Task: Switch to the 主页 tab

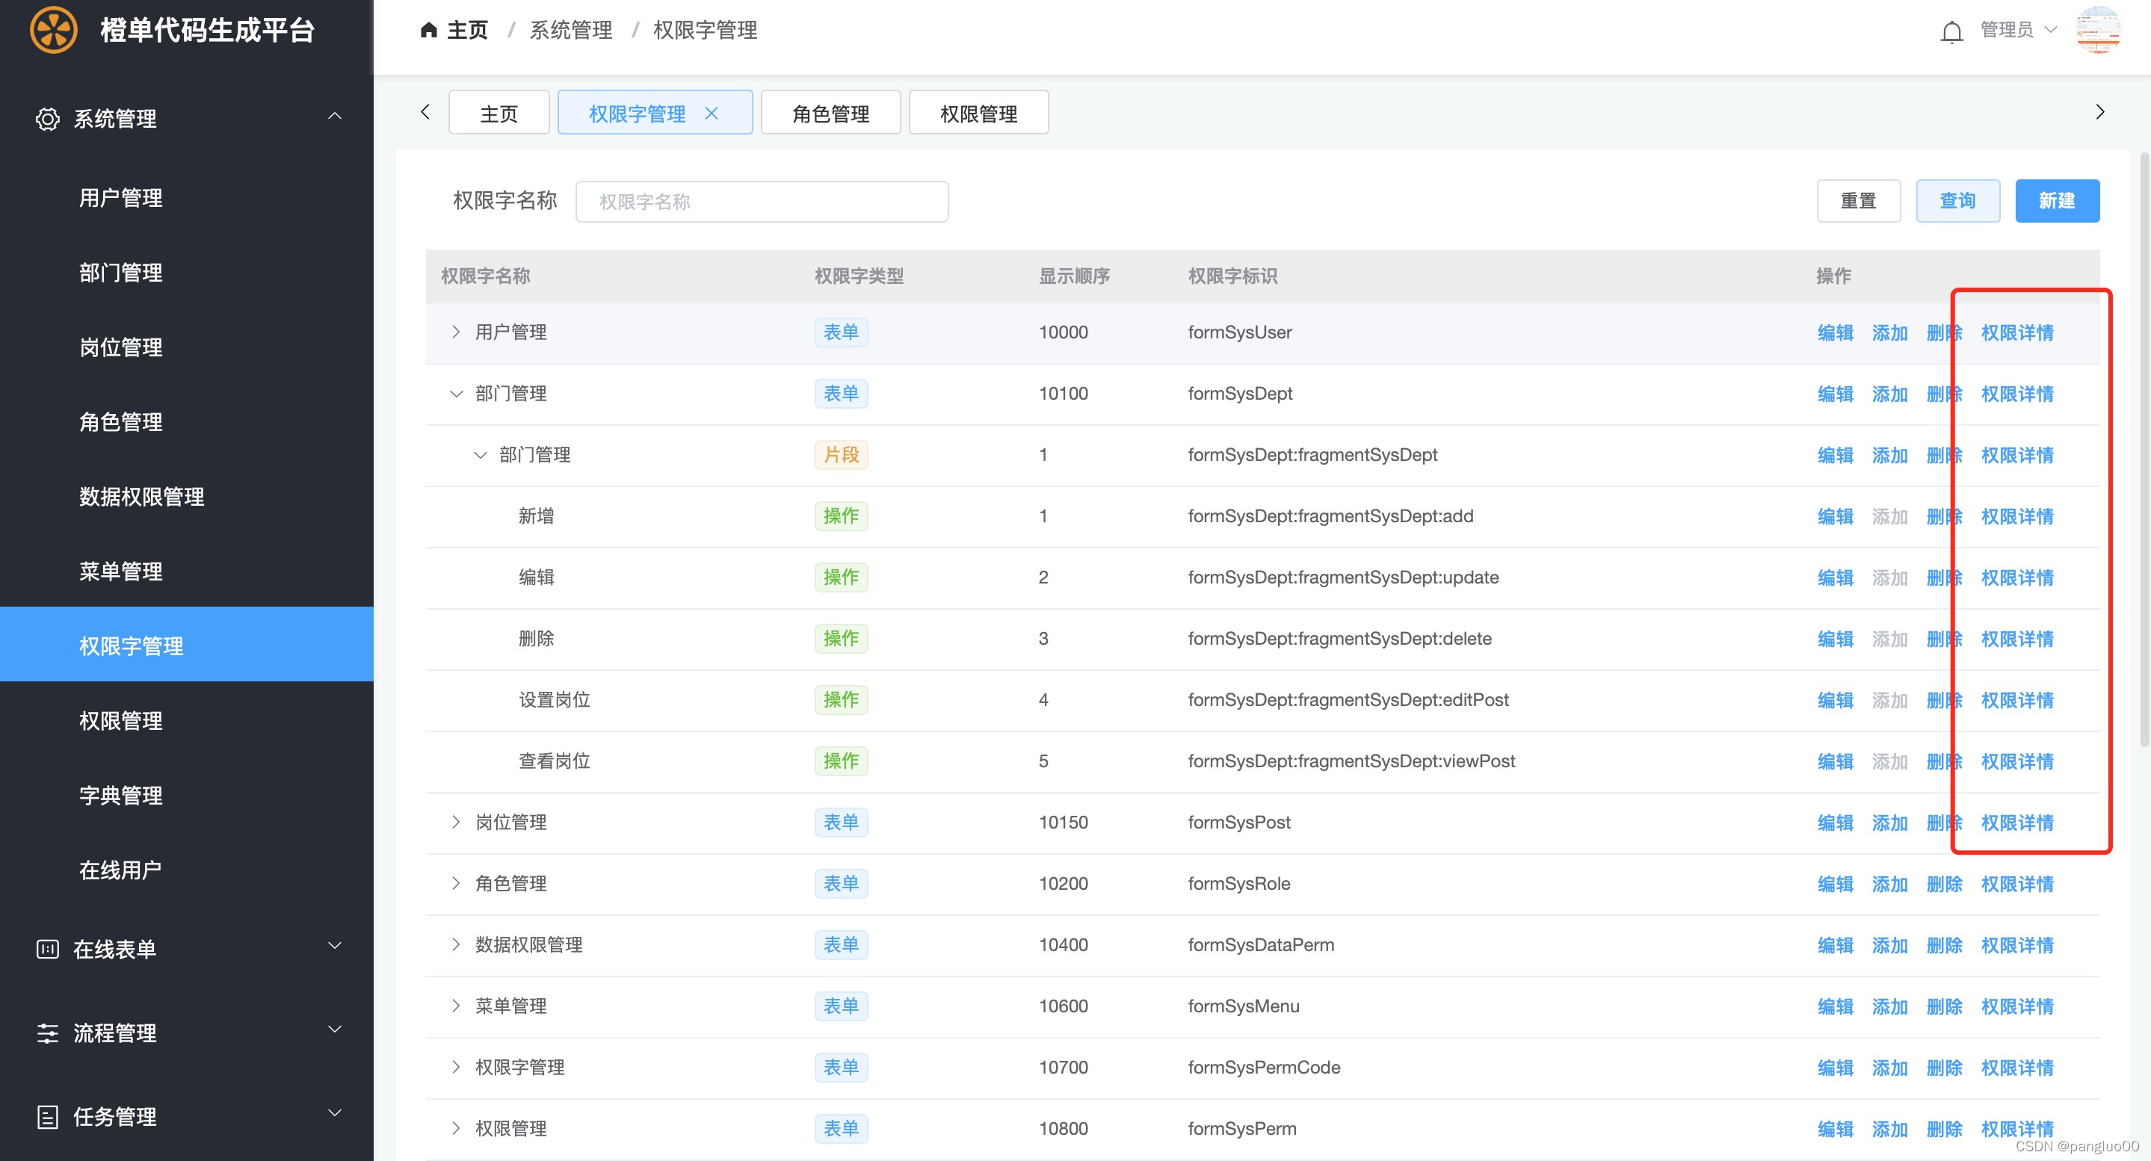Action: [x=499, y=113]
